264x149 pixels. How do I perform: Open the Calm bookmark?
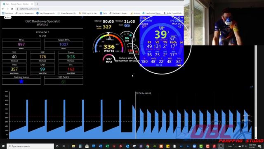point(104,13)
